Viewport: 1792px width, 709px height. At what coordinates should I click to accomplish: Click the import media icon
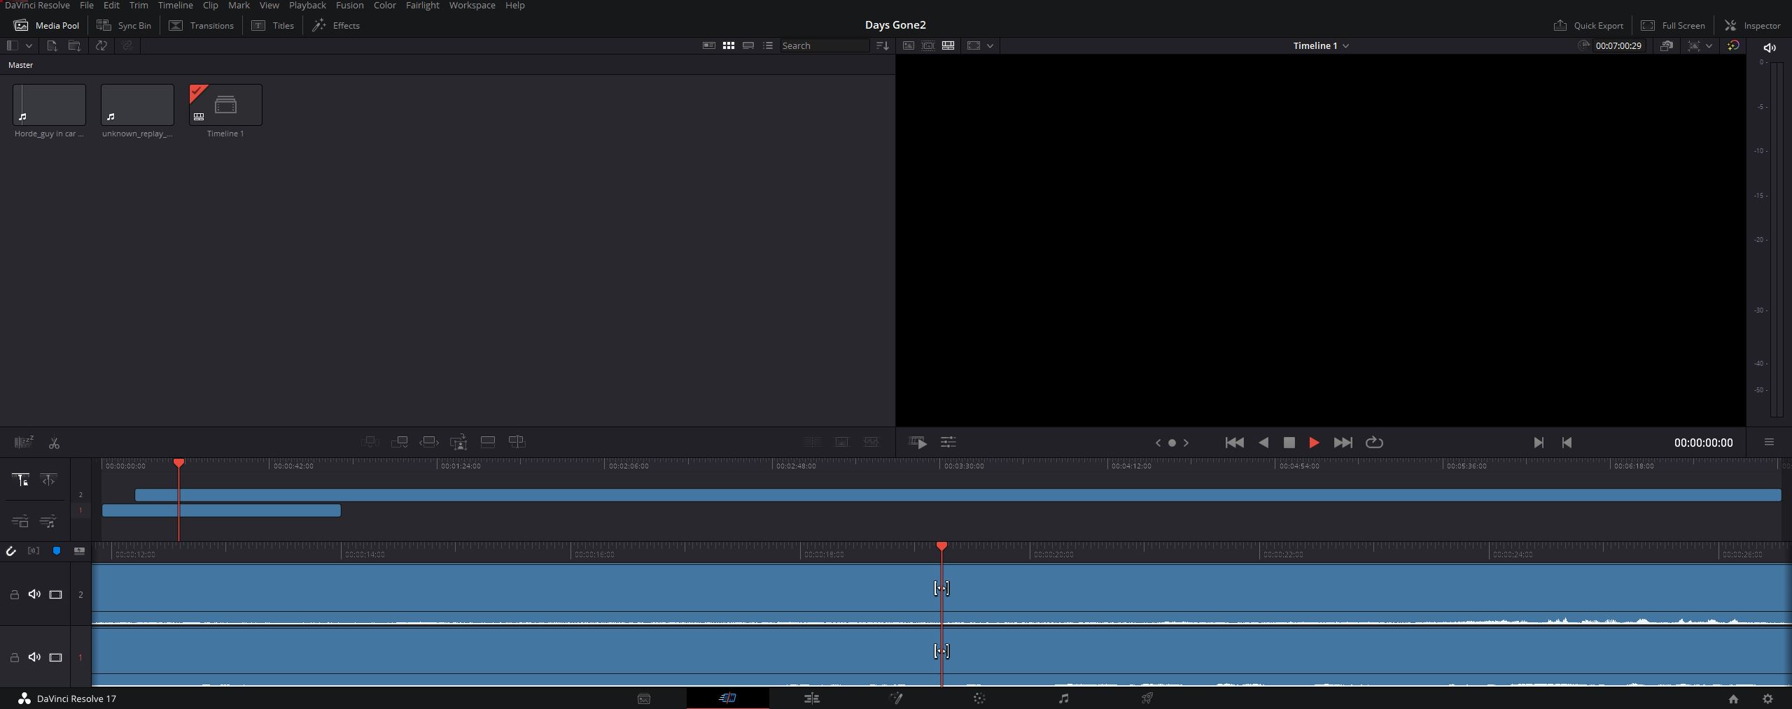tap(52, 45)
